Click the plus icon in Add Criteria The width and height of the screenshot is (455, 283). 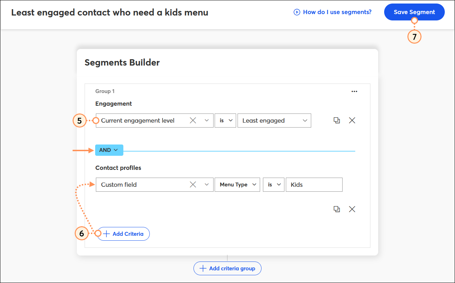[106, 234]
